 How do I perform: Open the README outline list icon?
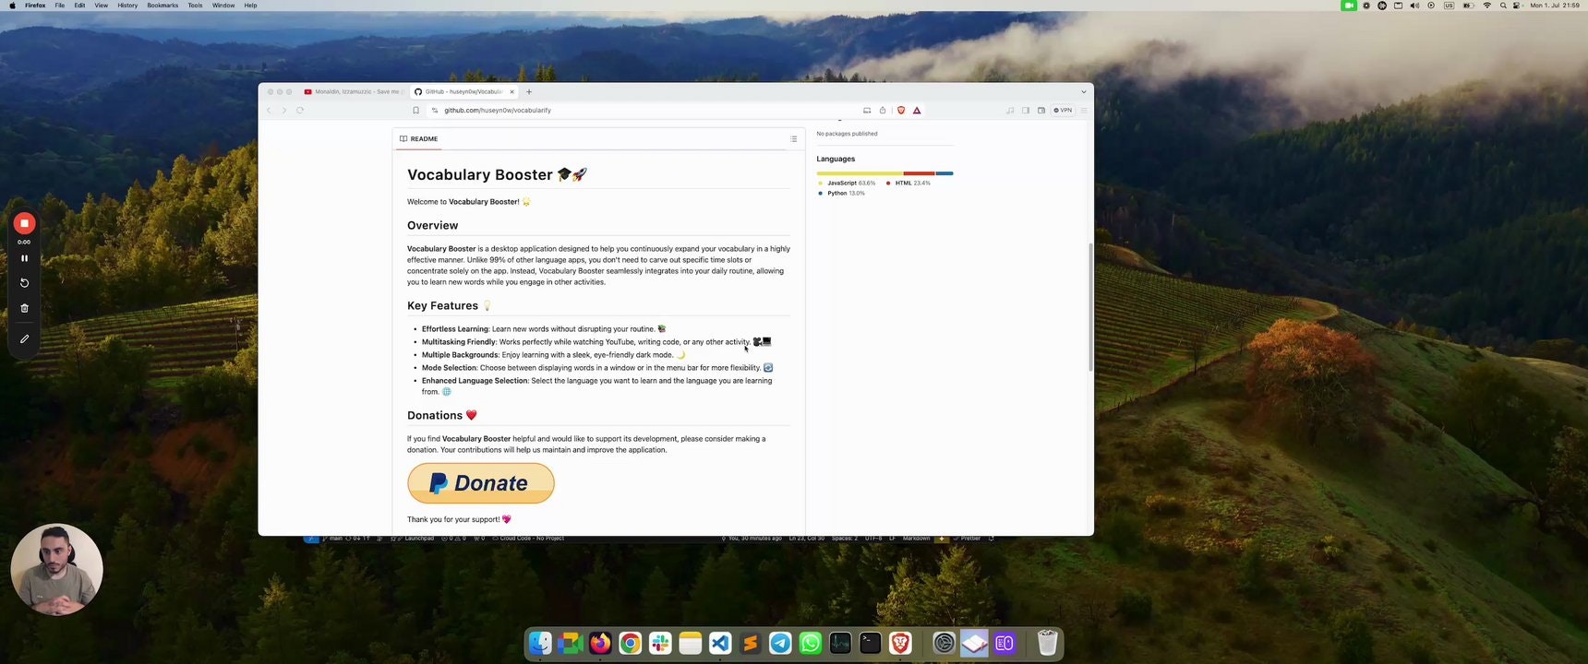[x=793, y=138]
